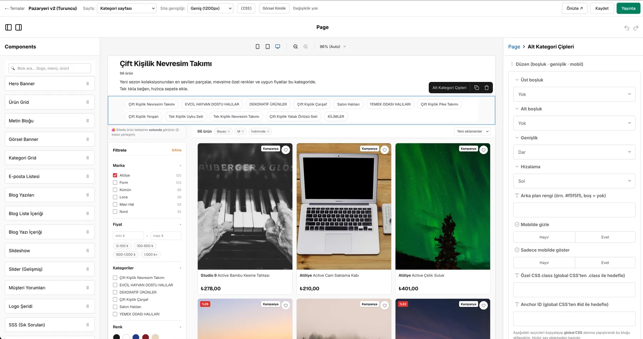Check the Form brand checkbox
Image resolution: width=643 pixels, height=339 pixels.
pyautogui.click(x=115, y=183)
